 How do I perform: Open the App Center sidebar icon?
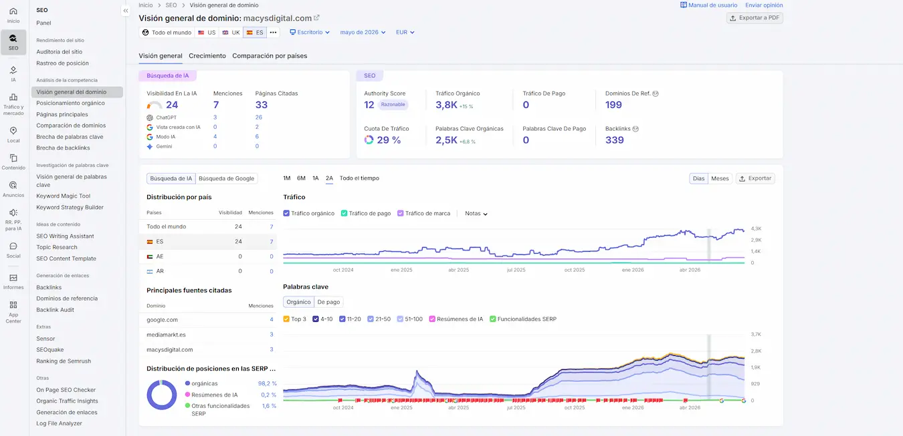(13, 312)
